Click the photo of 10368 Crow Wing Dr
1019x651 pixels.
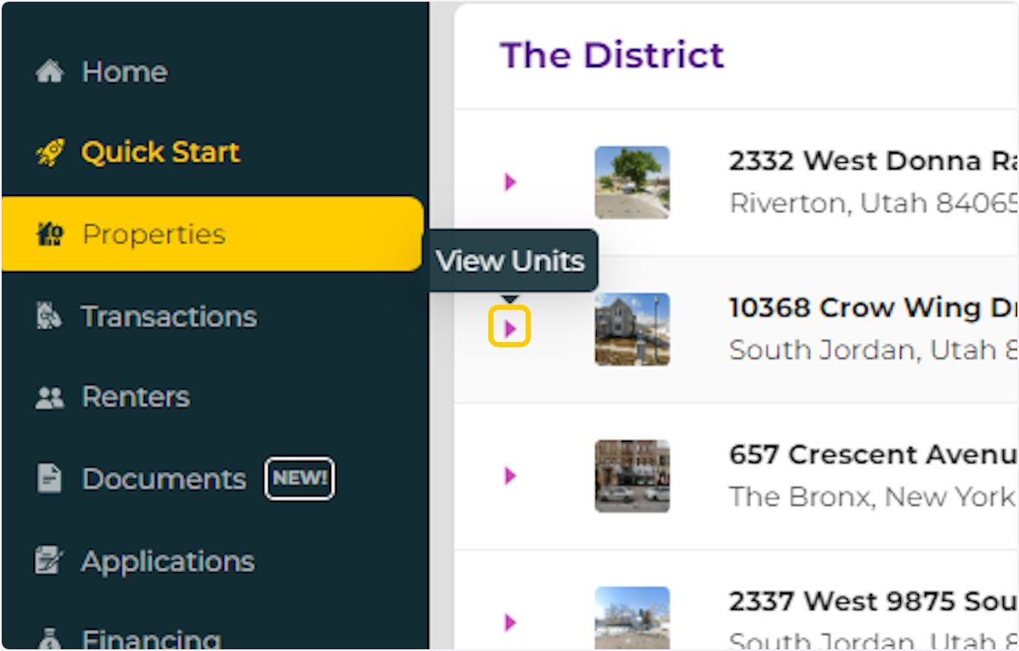tap(632, 329)
